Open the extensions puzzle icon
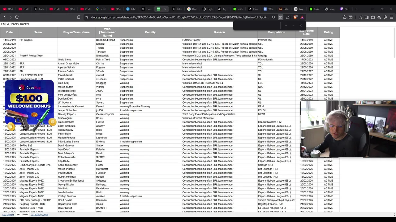The width and height of the screenshot is (396, 222). pyautogui.click(x=344, y=17)
